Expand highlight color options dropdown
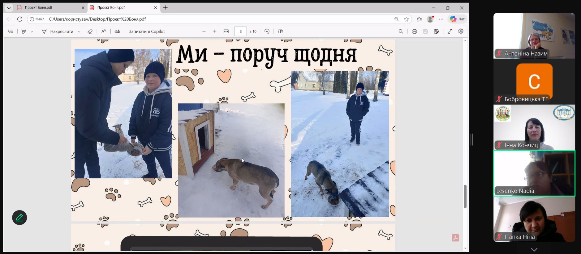 [32, 31]
